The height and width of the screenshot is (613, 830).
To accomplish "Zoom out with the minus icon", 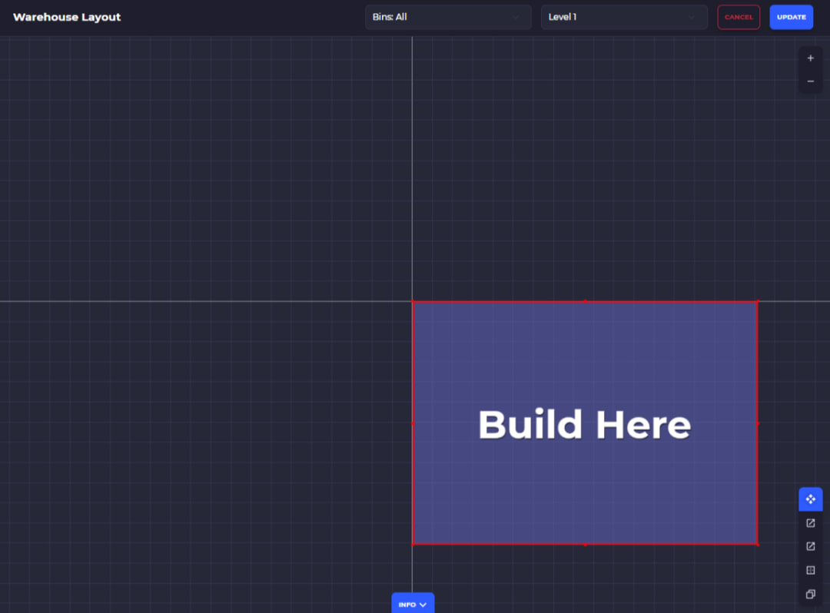I will point(811,81).
